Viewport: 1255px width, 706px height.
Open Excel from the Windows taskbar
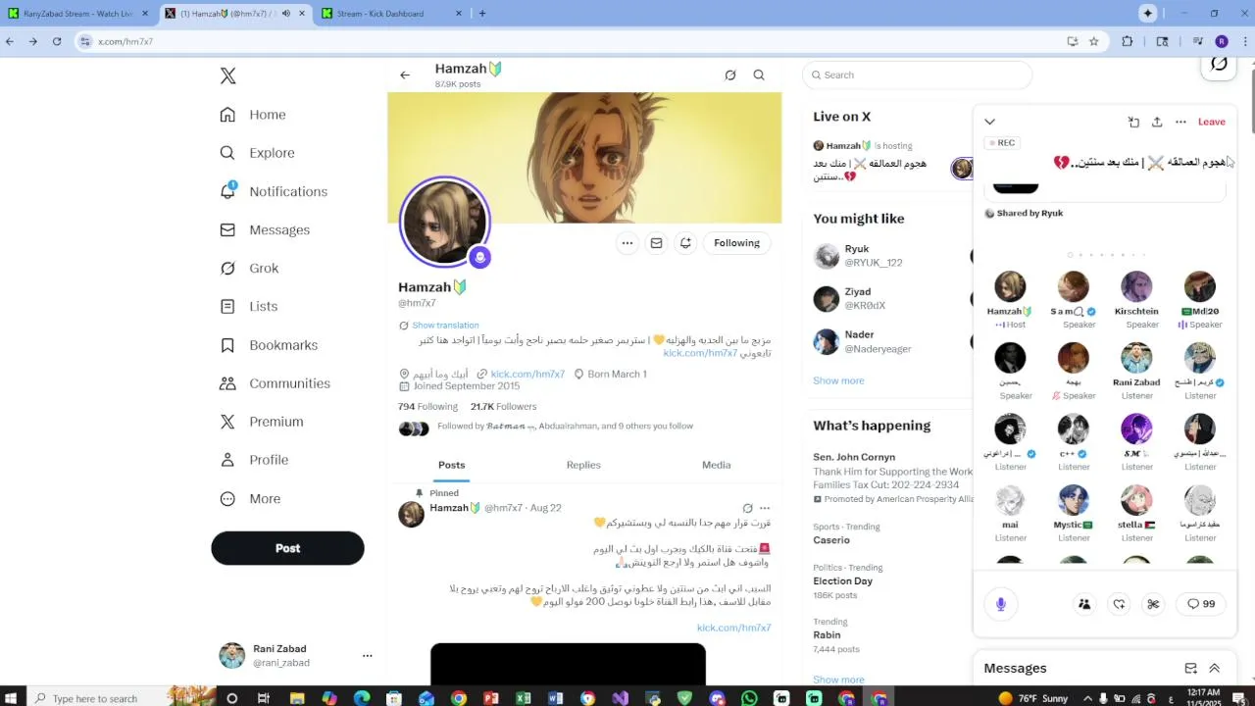pyautogui.click(x=524, y=698)
